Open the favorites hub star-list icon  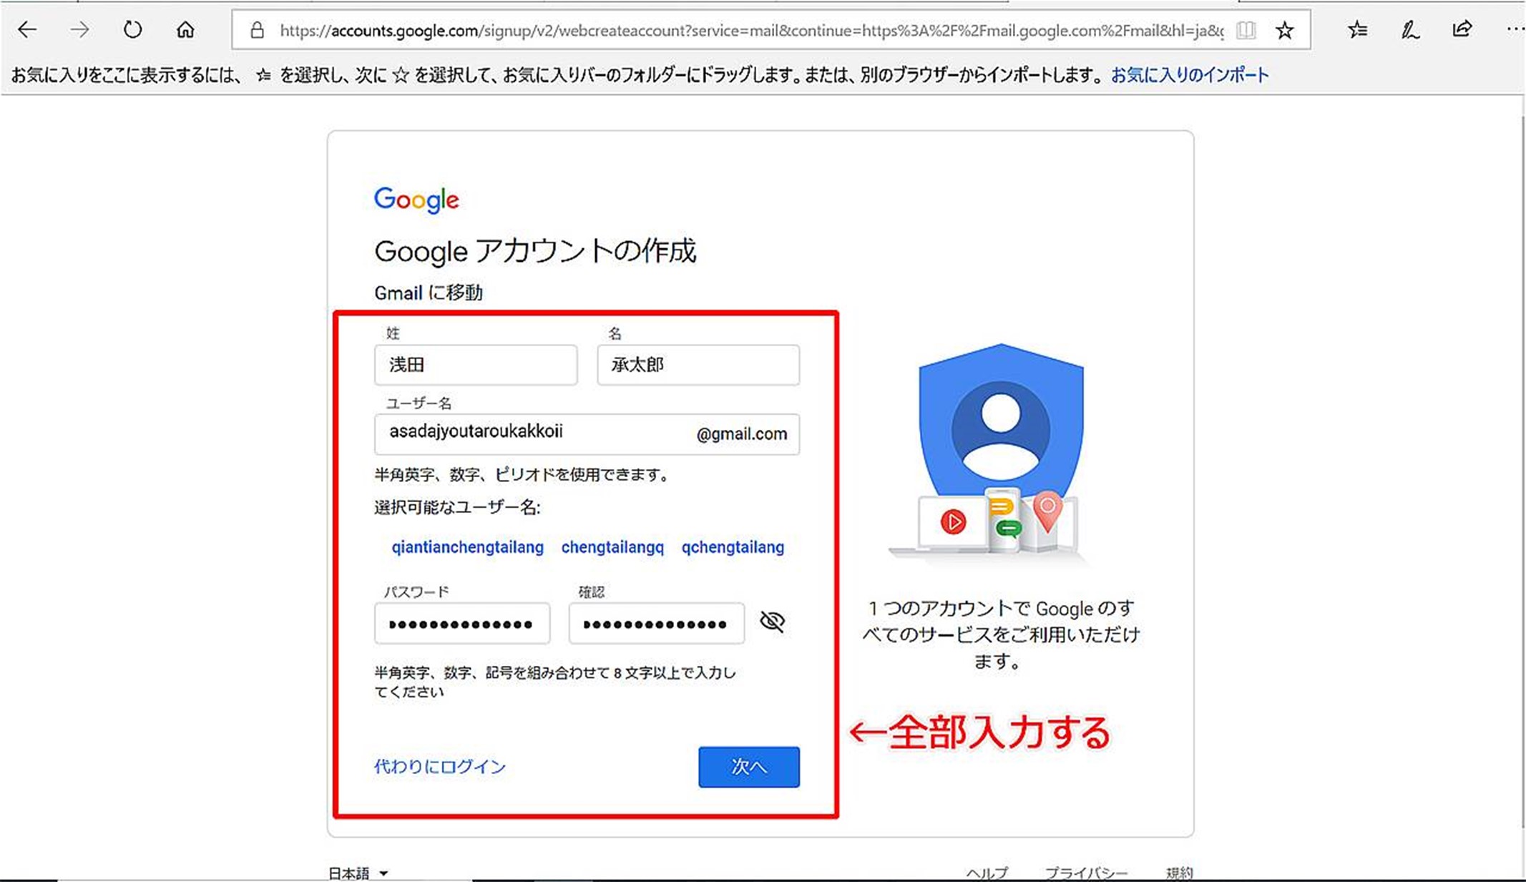tap(1357, 30)
